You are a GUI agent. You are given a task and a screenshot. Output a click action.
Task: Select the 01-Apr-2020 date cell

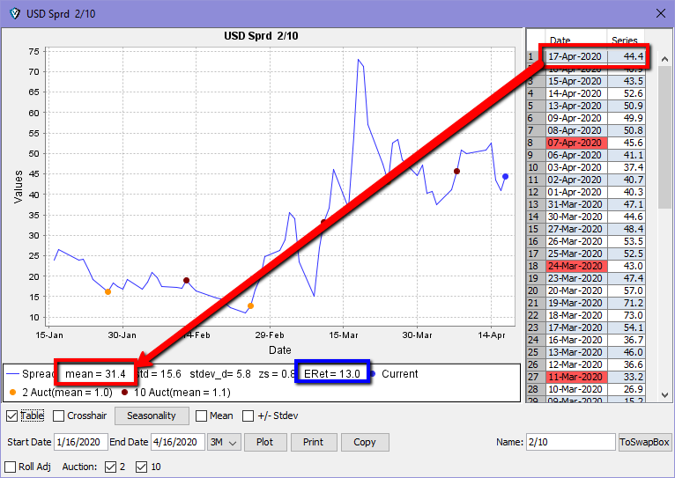pyautogui.click(x=576, y=192)
